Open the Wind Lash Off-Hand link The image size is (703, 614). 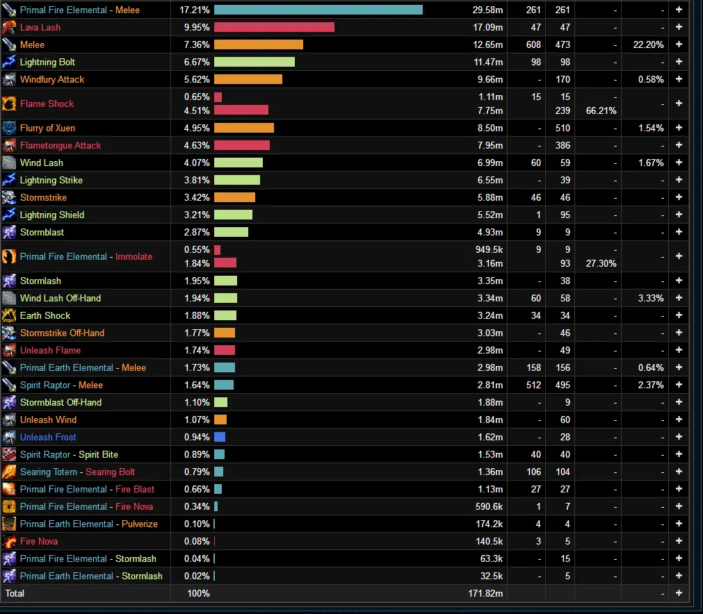click(60, 298)
